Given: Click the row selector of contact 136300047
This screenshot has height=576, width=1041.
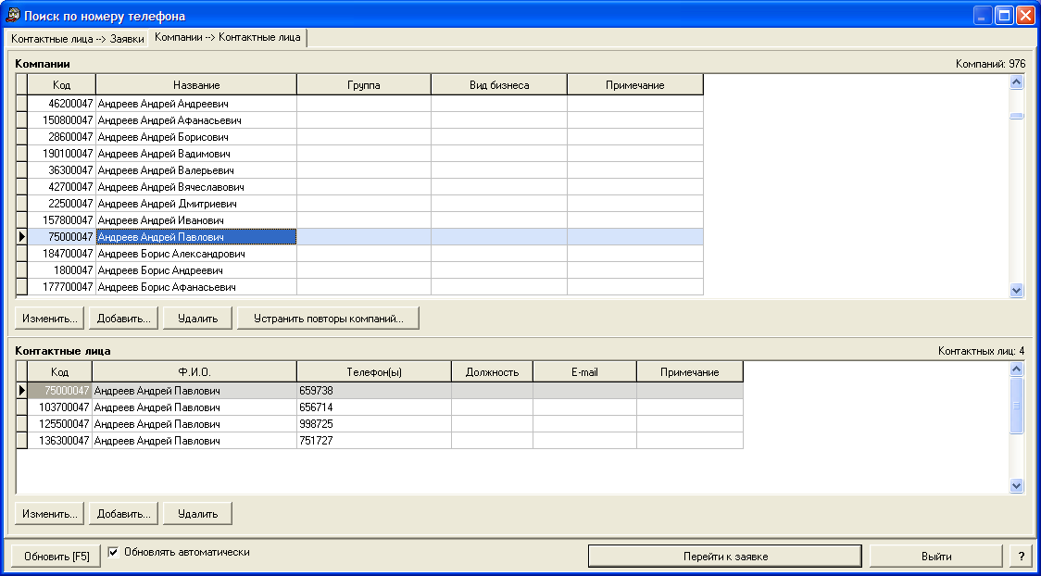Looking at the screenshot, I should pyautogui.click(x=22, y=441).
